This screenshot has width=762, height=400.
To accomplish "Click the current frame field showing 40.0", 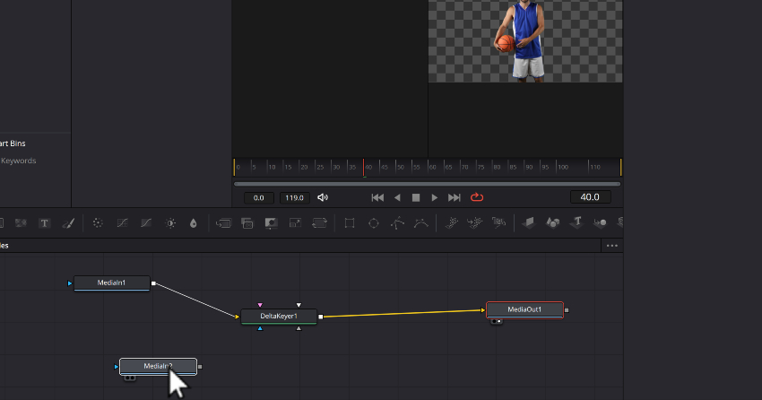I will click(590, 197).
